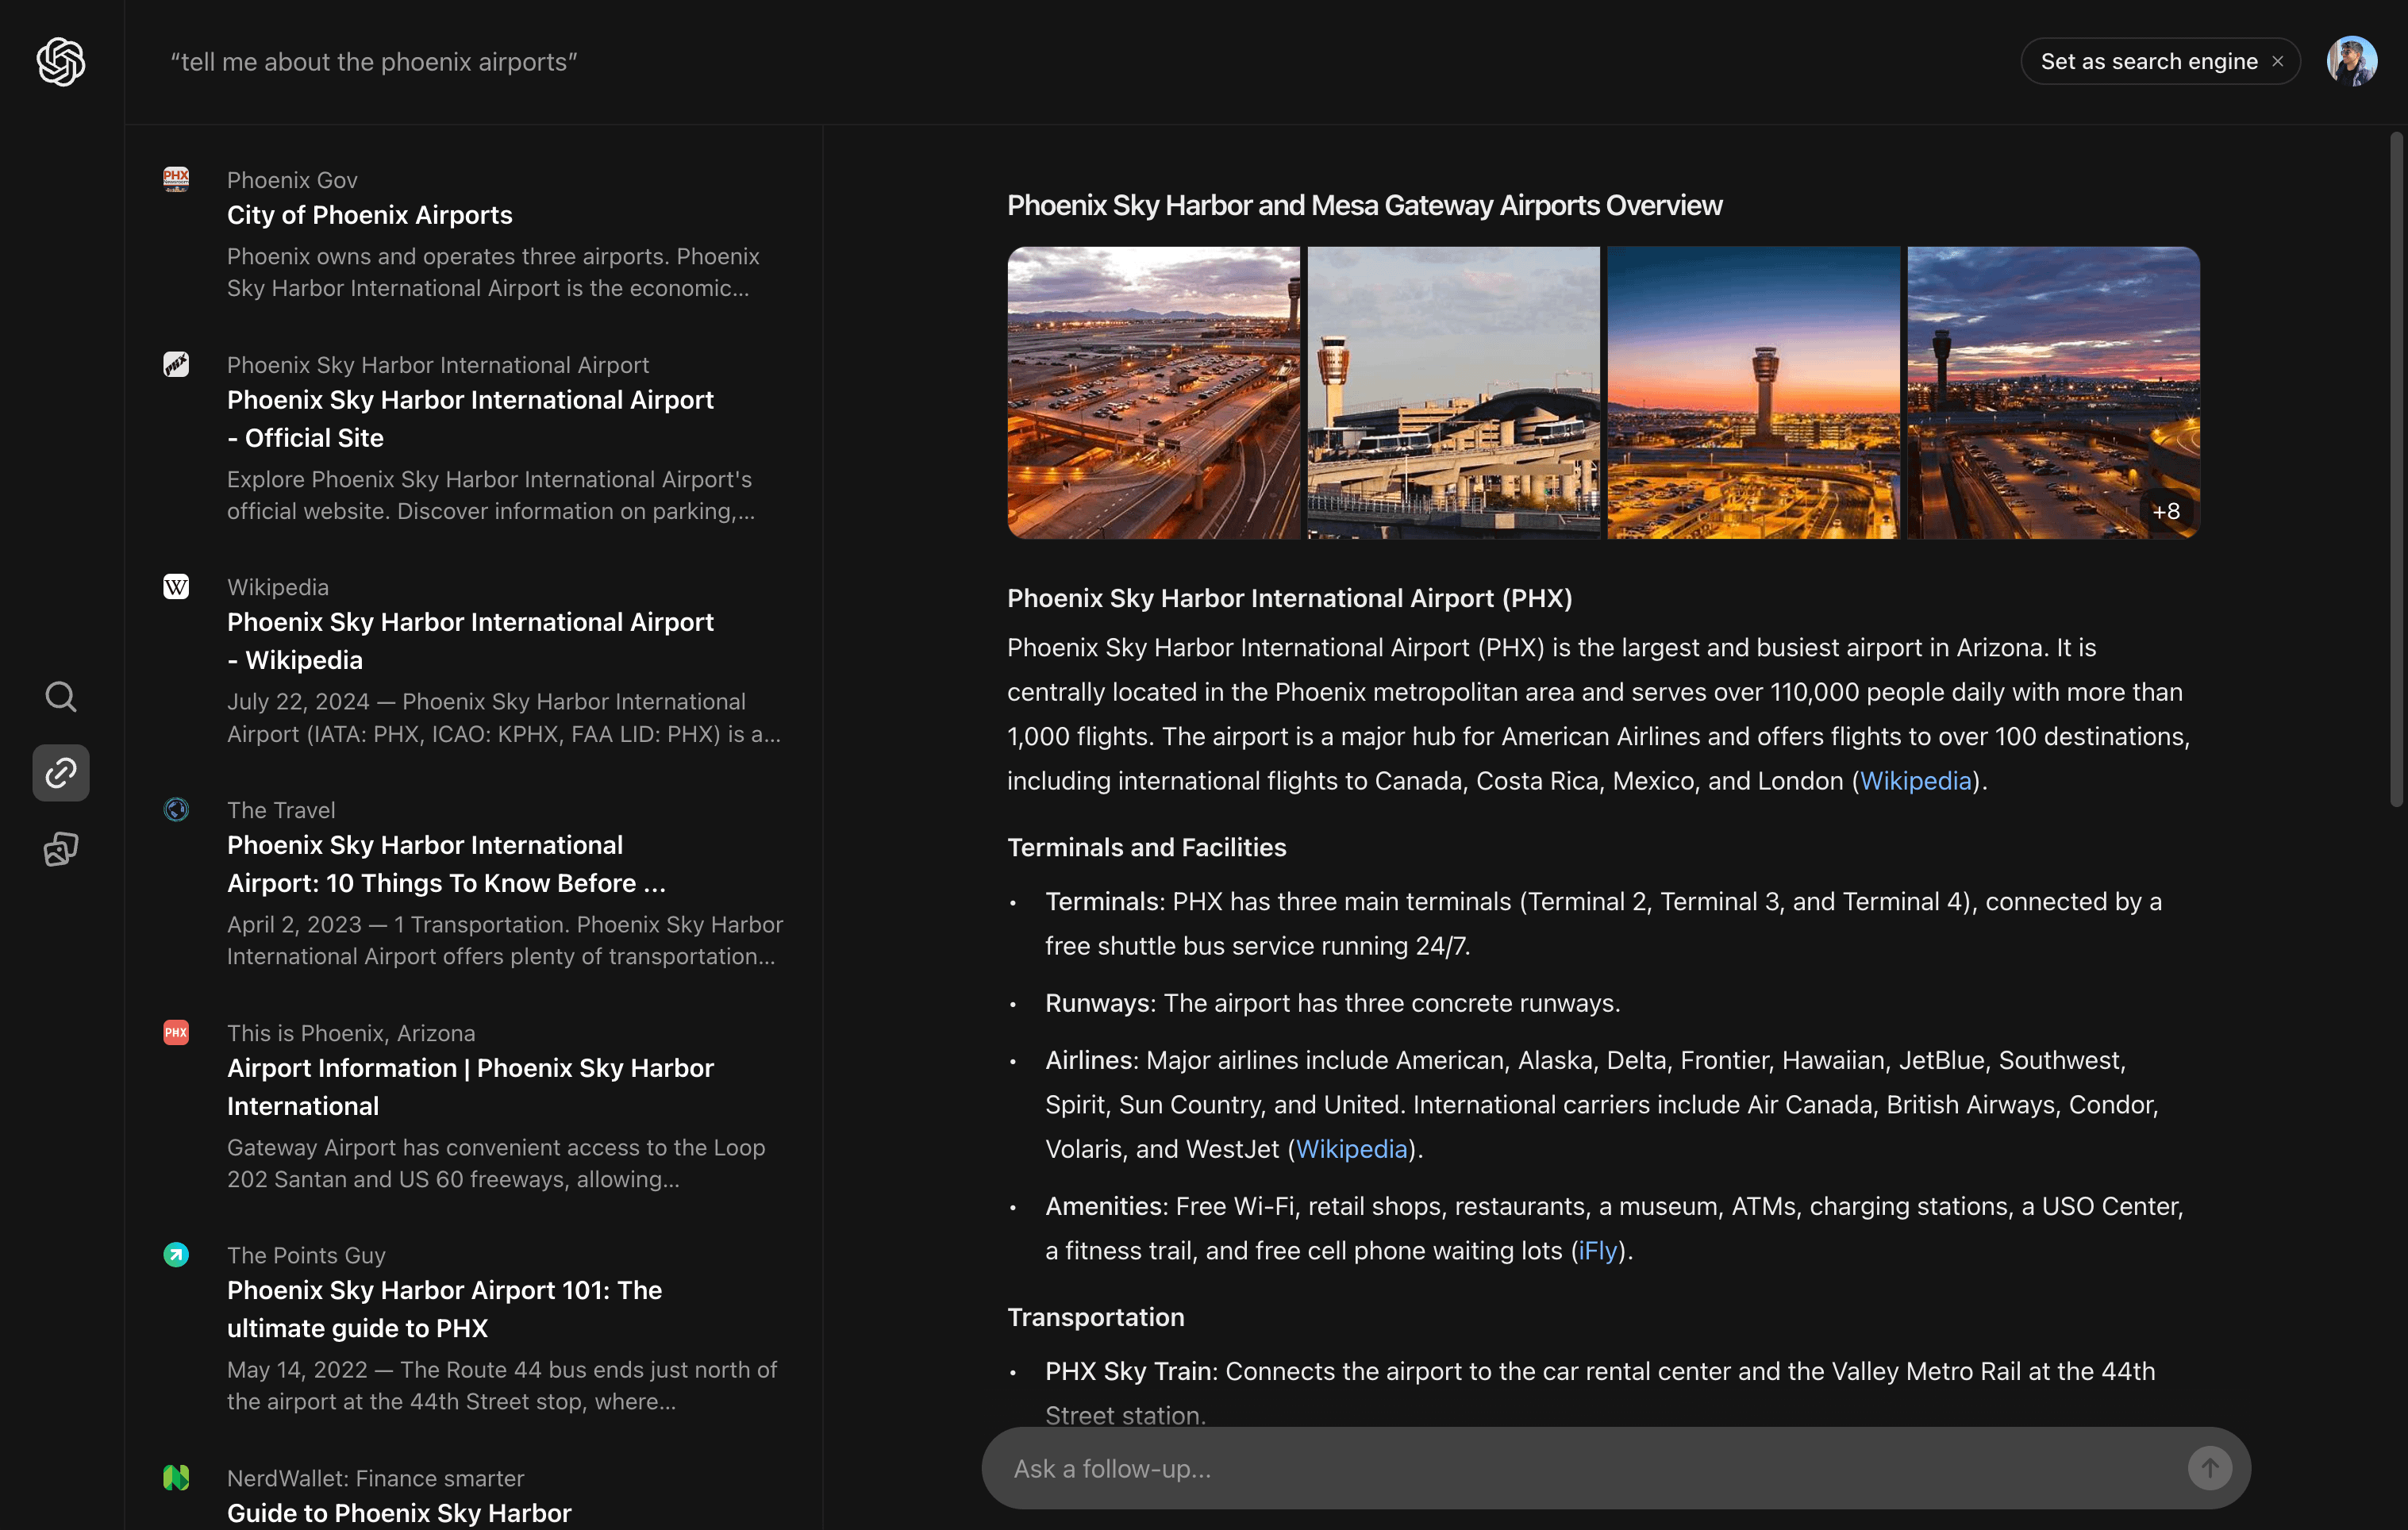The width and height of the screenshot is (2408, 1530).
Task: Select the link sources icon in sidebar
Action: [61, 773]
